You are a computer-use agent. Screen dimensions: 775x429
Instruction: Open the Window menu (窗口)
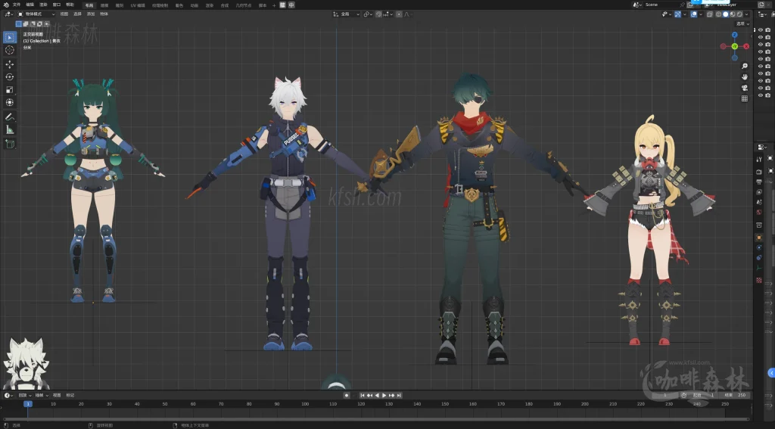56,5
